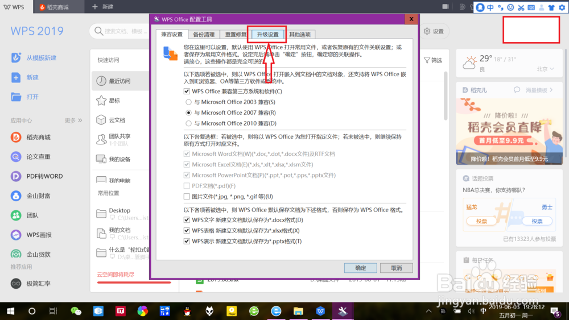This screenshot has width=569, height=320.
Task: Select Microsoft Office 2010 兼容 radio
Action: (x=188, y=123)
